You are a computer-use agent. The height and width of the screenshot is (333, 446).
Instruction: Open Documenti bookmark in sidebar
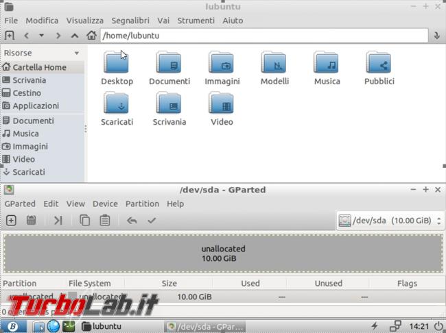42,121
